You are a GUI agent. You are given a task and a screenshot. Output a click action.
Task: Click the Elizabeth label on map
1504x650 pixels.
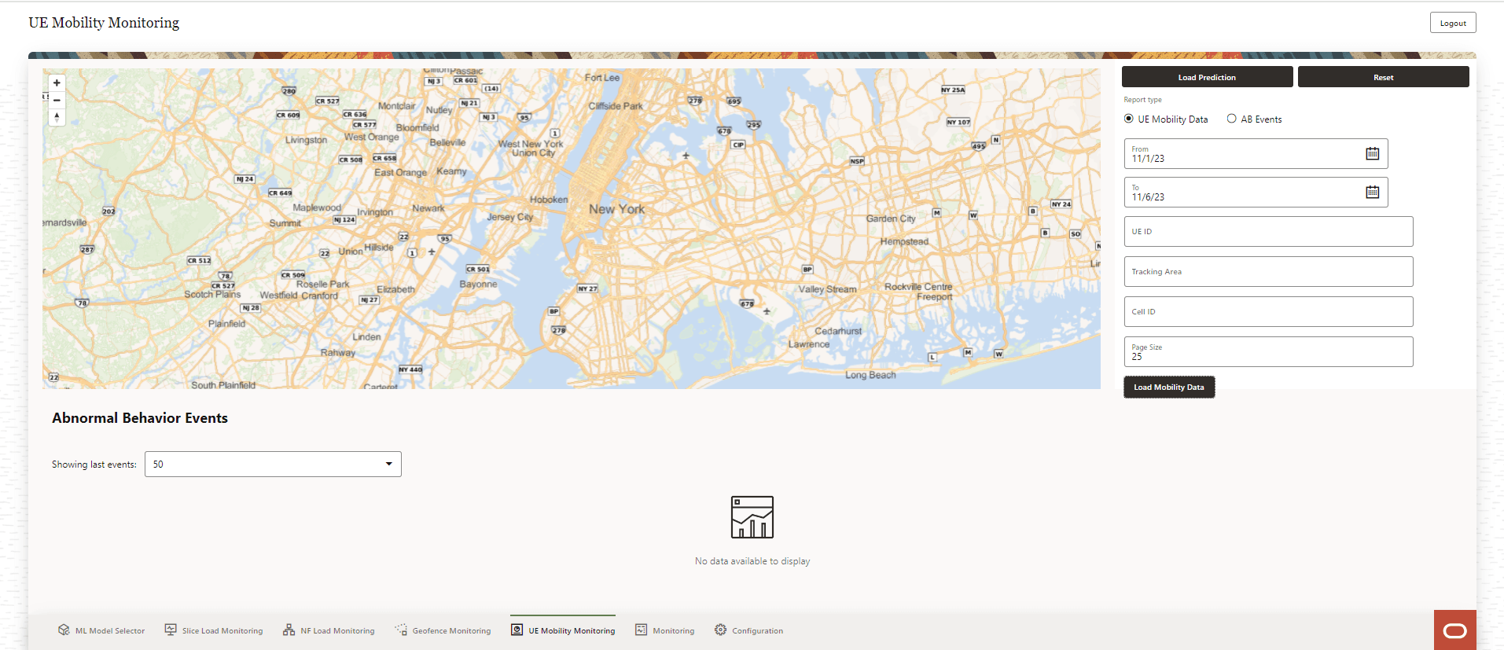tap(395, 289)
